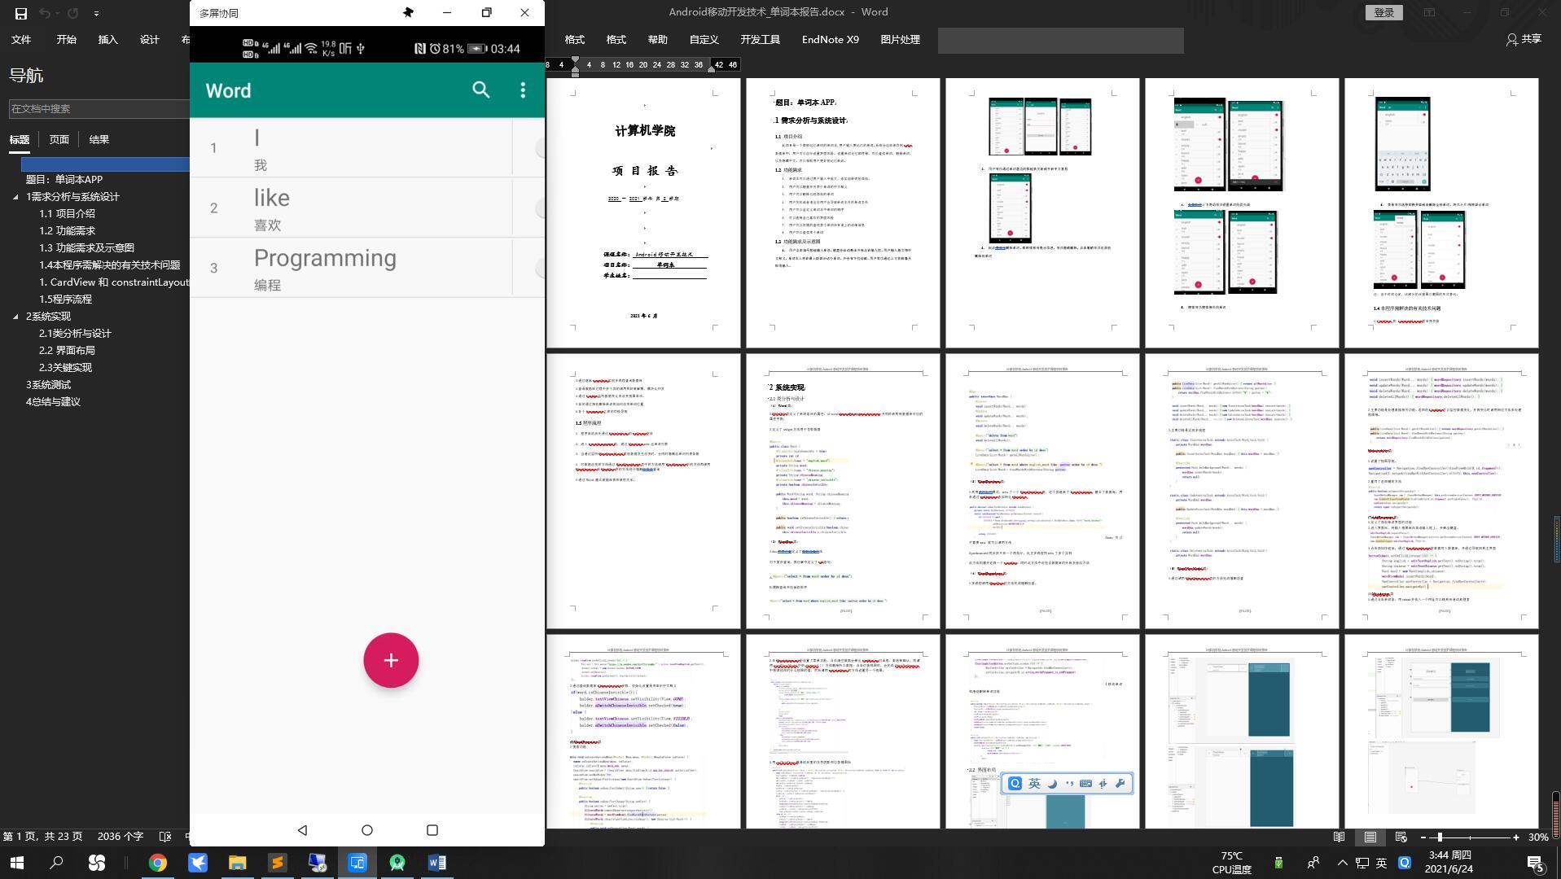
Task: Open Chrome from the taskbar
Action: 157,863
